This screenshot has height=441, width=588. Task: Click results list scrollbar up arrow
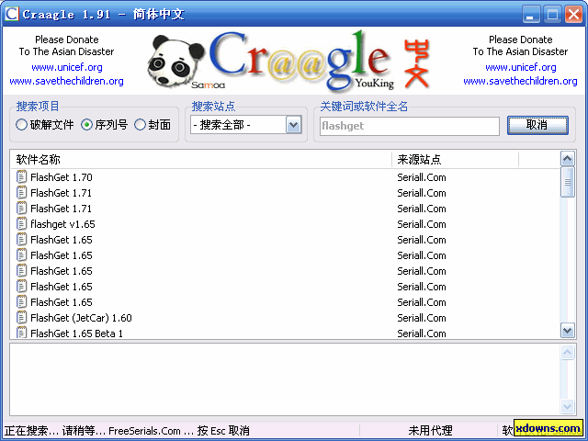pos(568,159)
